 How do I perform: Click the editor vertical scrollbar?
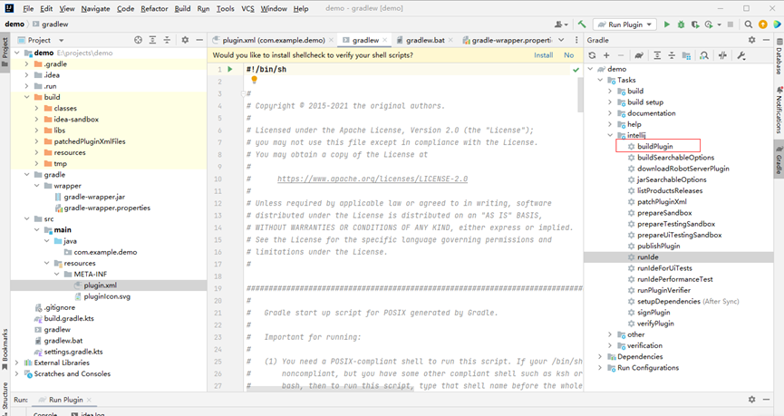580,95
